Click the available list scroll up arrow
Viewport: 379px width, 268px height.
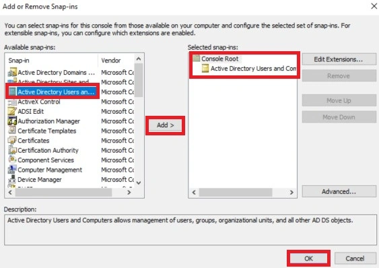(139, 59)
